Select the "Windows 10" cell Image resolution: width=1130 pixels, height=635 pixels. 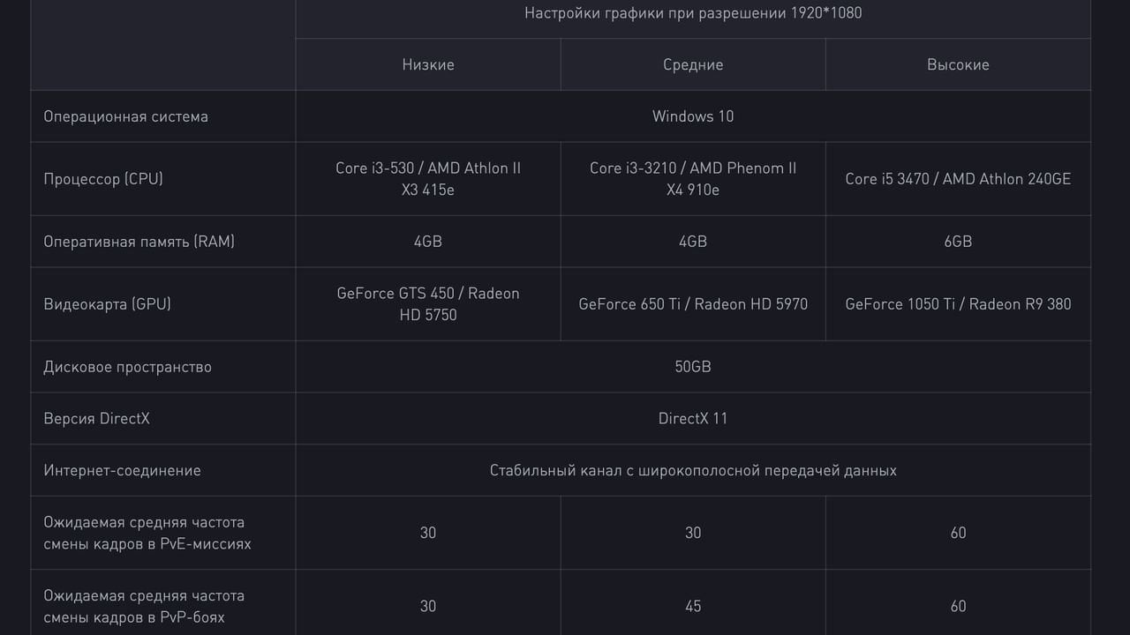click(x=693, y=116)
